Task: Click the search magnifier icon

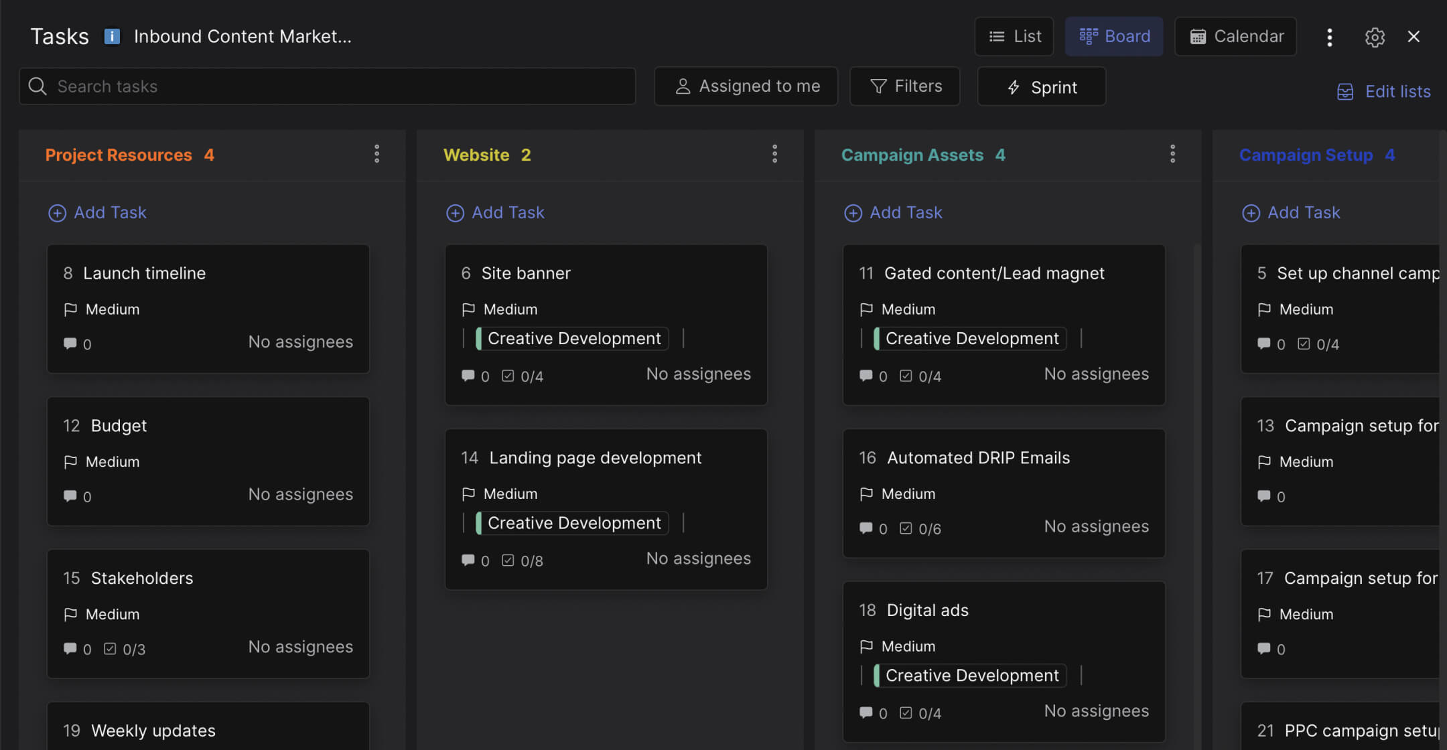Action: click(38, 86)
